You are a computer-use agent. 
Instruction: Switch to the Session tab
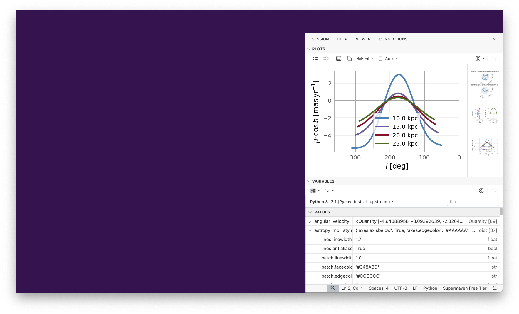[320, 39]
